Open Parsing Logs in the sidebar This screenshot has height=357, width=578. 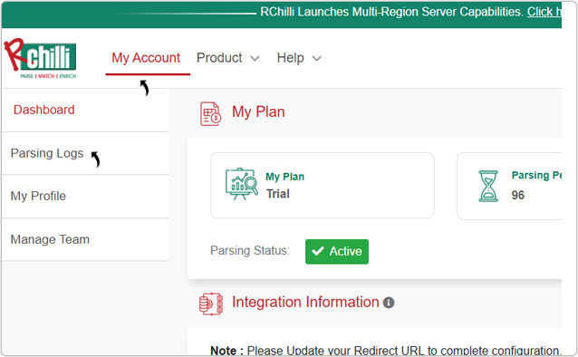click(x=47, y=153)
